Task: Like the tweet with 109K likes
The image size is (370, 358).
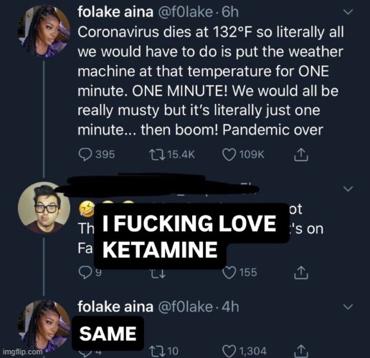Action: click(x=229, y=155)
